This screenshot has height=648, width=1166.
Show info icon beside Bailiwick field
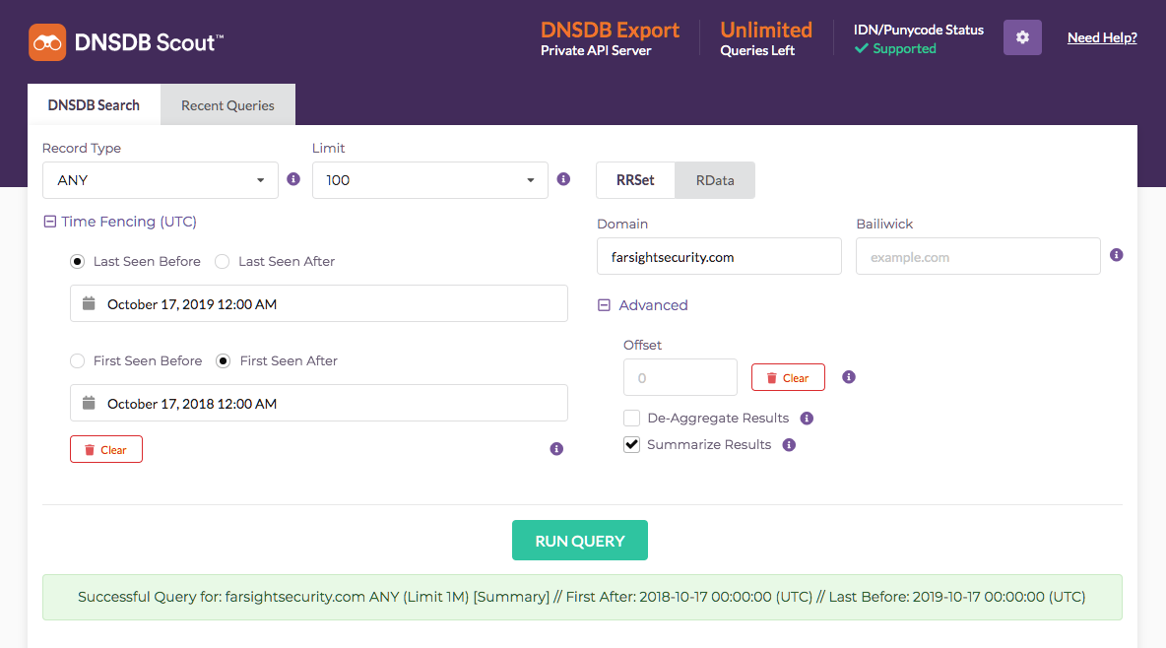point(1116,255)
